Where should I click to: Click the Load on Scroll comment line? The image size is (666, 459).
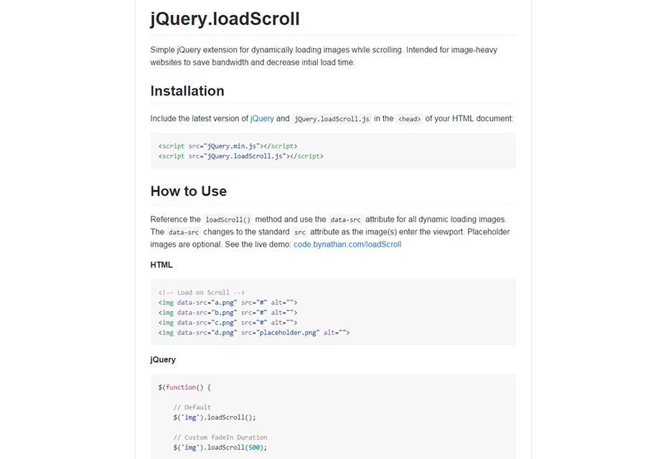click(202, 293)
